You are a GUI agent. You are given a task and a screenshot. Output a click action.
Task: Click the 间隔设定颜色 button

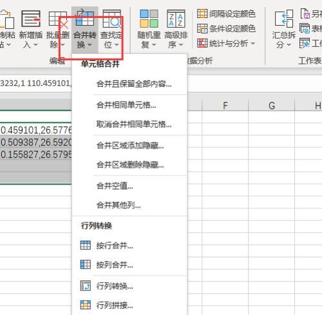point(226,14)
